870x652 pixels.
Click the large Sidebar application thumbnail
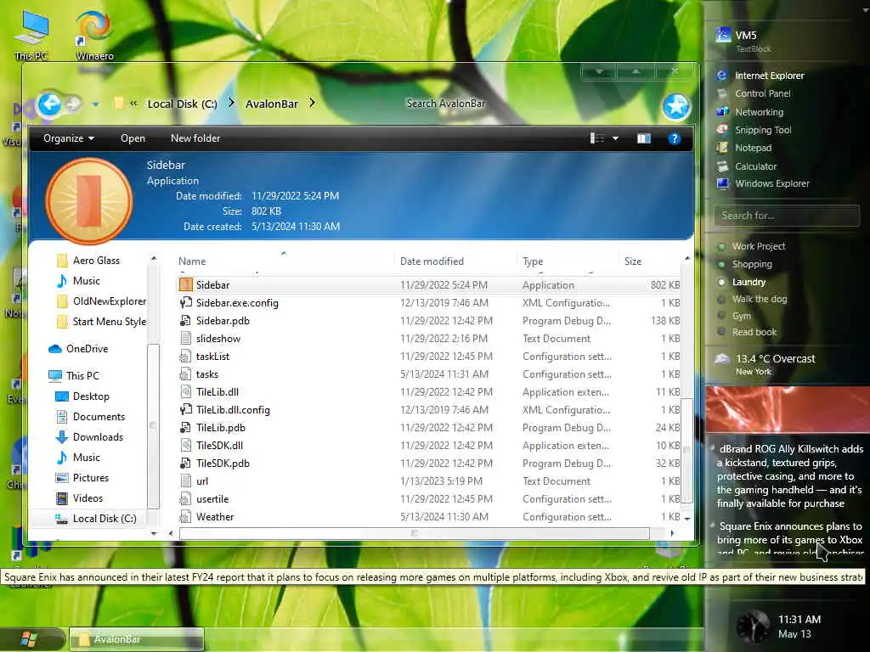click(88, 201)
